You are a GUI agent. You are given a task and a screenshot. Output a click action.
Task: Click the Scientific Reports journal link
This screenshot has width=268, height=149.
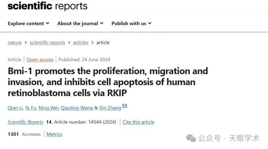click(x=26, y=122)
